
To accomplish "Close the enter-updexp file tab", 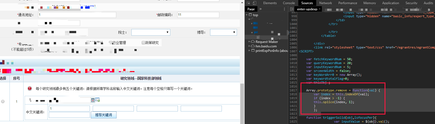I will (320, 9).
